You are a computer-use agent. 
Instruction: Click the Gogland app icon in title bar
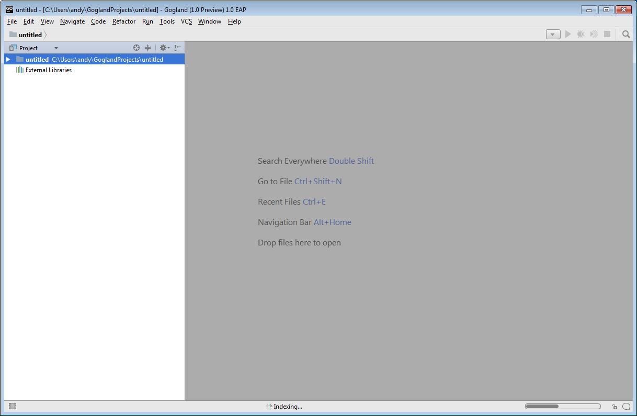9,9
